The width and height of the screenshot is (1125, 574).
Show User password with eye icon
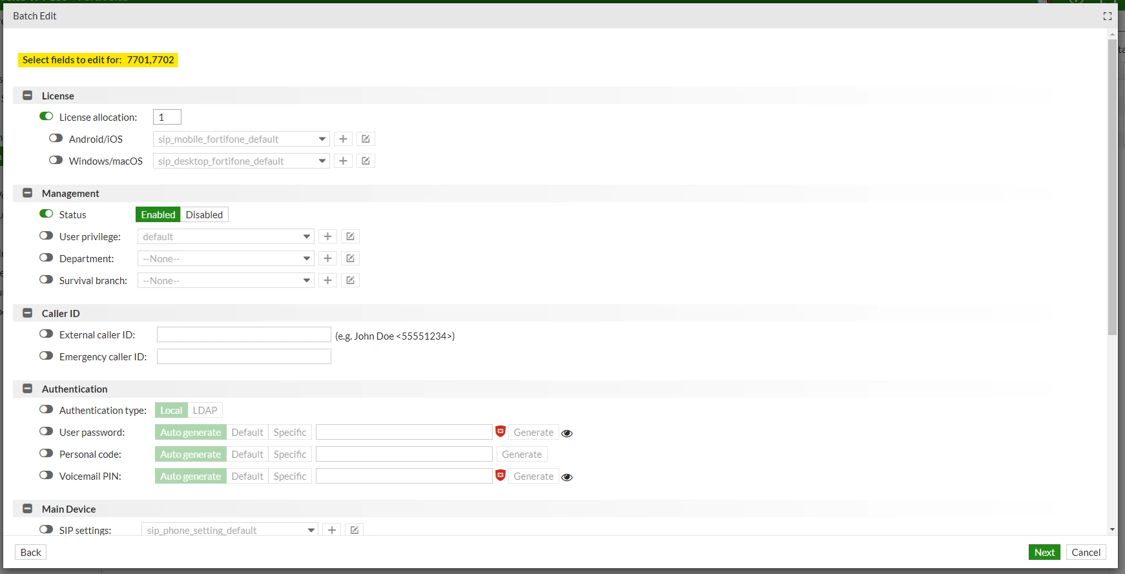(x=567, y=433)
